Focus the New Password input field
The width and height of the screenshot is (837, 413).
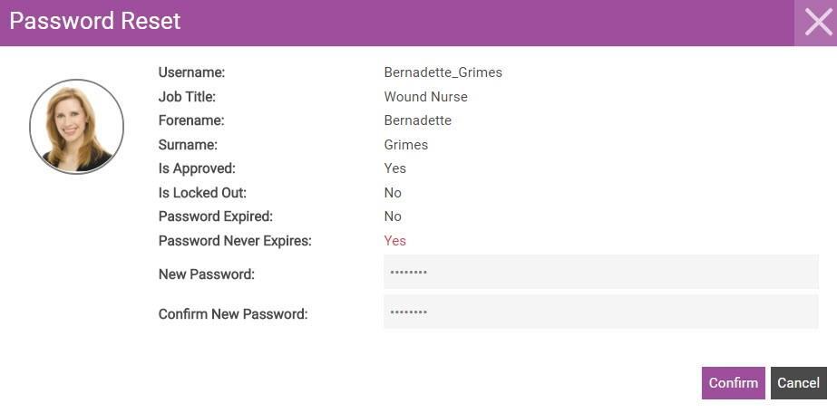click(x=600, y=272)
